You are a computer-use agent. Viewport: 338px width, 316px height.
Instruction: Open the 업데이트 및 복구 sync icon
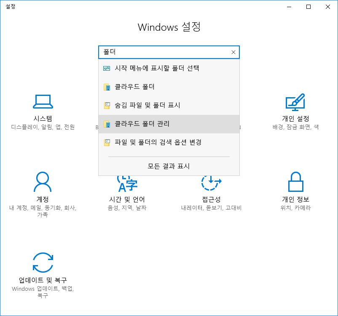(43, 263)
